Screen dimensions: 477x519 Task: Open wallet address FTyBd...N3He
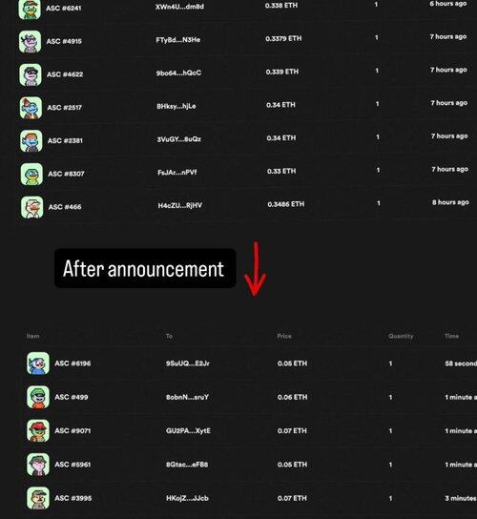coord(178,40)
